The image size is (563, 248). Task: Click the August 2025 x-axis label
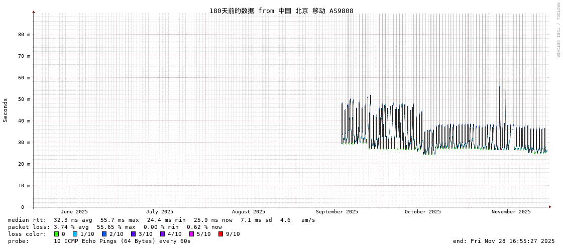[248, 212]
